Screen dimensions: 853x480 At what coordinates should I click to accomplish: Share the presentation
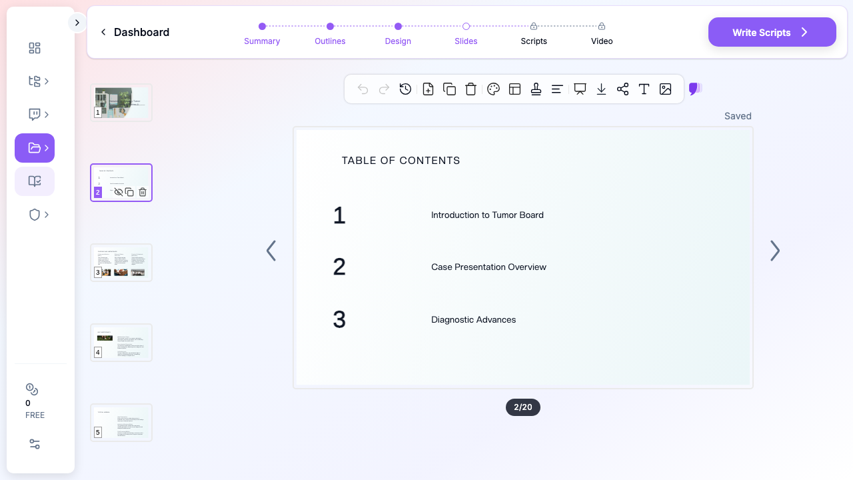(x=622, y=89)
